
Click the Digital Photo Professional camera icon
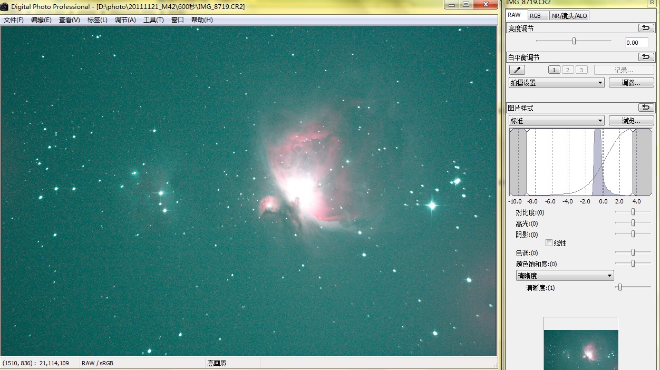click(x=5, y=6)
